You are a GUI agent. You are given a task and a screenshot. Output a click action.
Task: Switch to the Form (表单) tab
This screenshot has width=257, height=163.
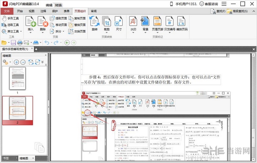[x=66, y=11]
